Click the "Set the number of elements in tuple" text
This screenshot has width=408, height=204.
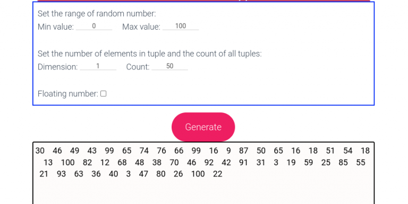pos(101,54)
